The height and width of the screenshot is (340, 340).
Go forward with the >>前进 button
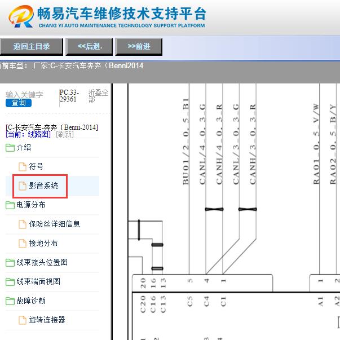(139, 46)
